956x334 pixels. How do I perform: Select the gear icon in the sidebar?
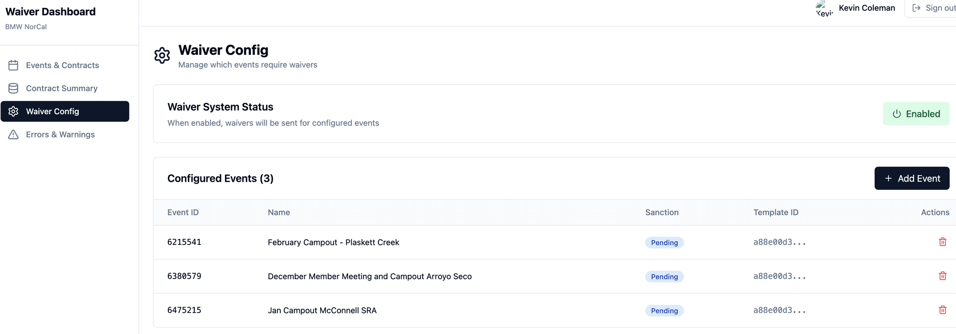tap(13, 111)
